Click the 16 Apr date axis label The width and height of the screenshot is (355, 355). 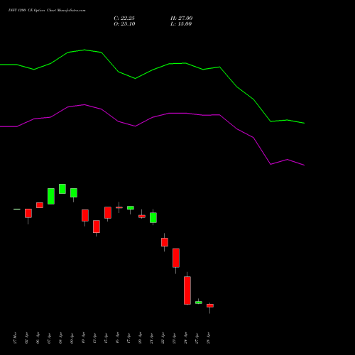tap(117, 338)
